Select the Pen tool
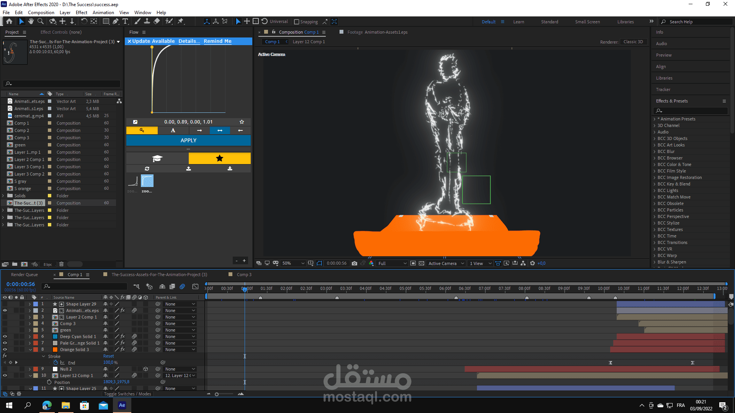This screenshot has width=735, height=413. [116, 21]
